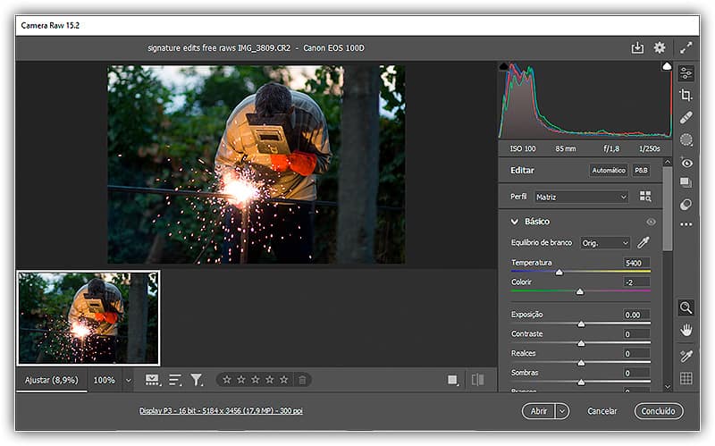Click the Realces value field
Screen dimensions: 715x446
click(636, 353)
